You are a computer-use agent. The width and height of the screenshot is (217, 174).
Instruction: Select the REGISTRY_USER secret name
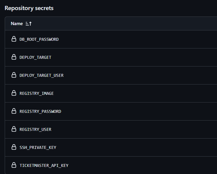[x=35, y=129]
